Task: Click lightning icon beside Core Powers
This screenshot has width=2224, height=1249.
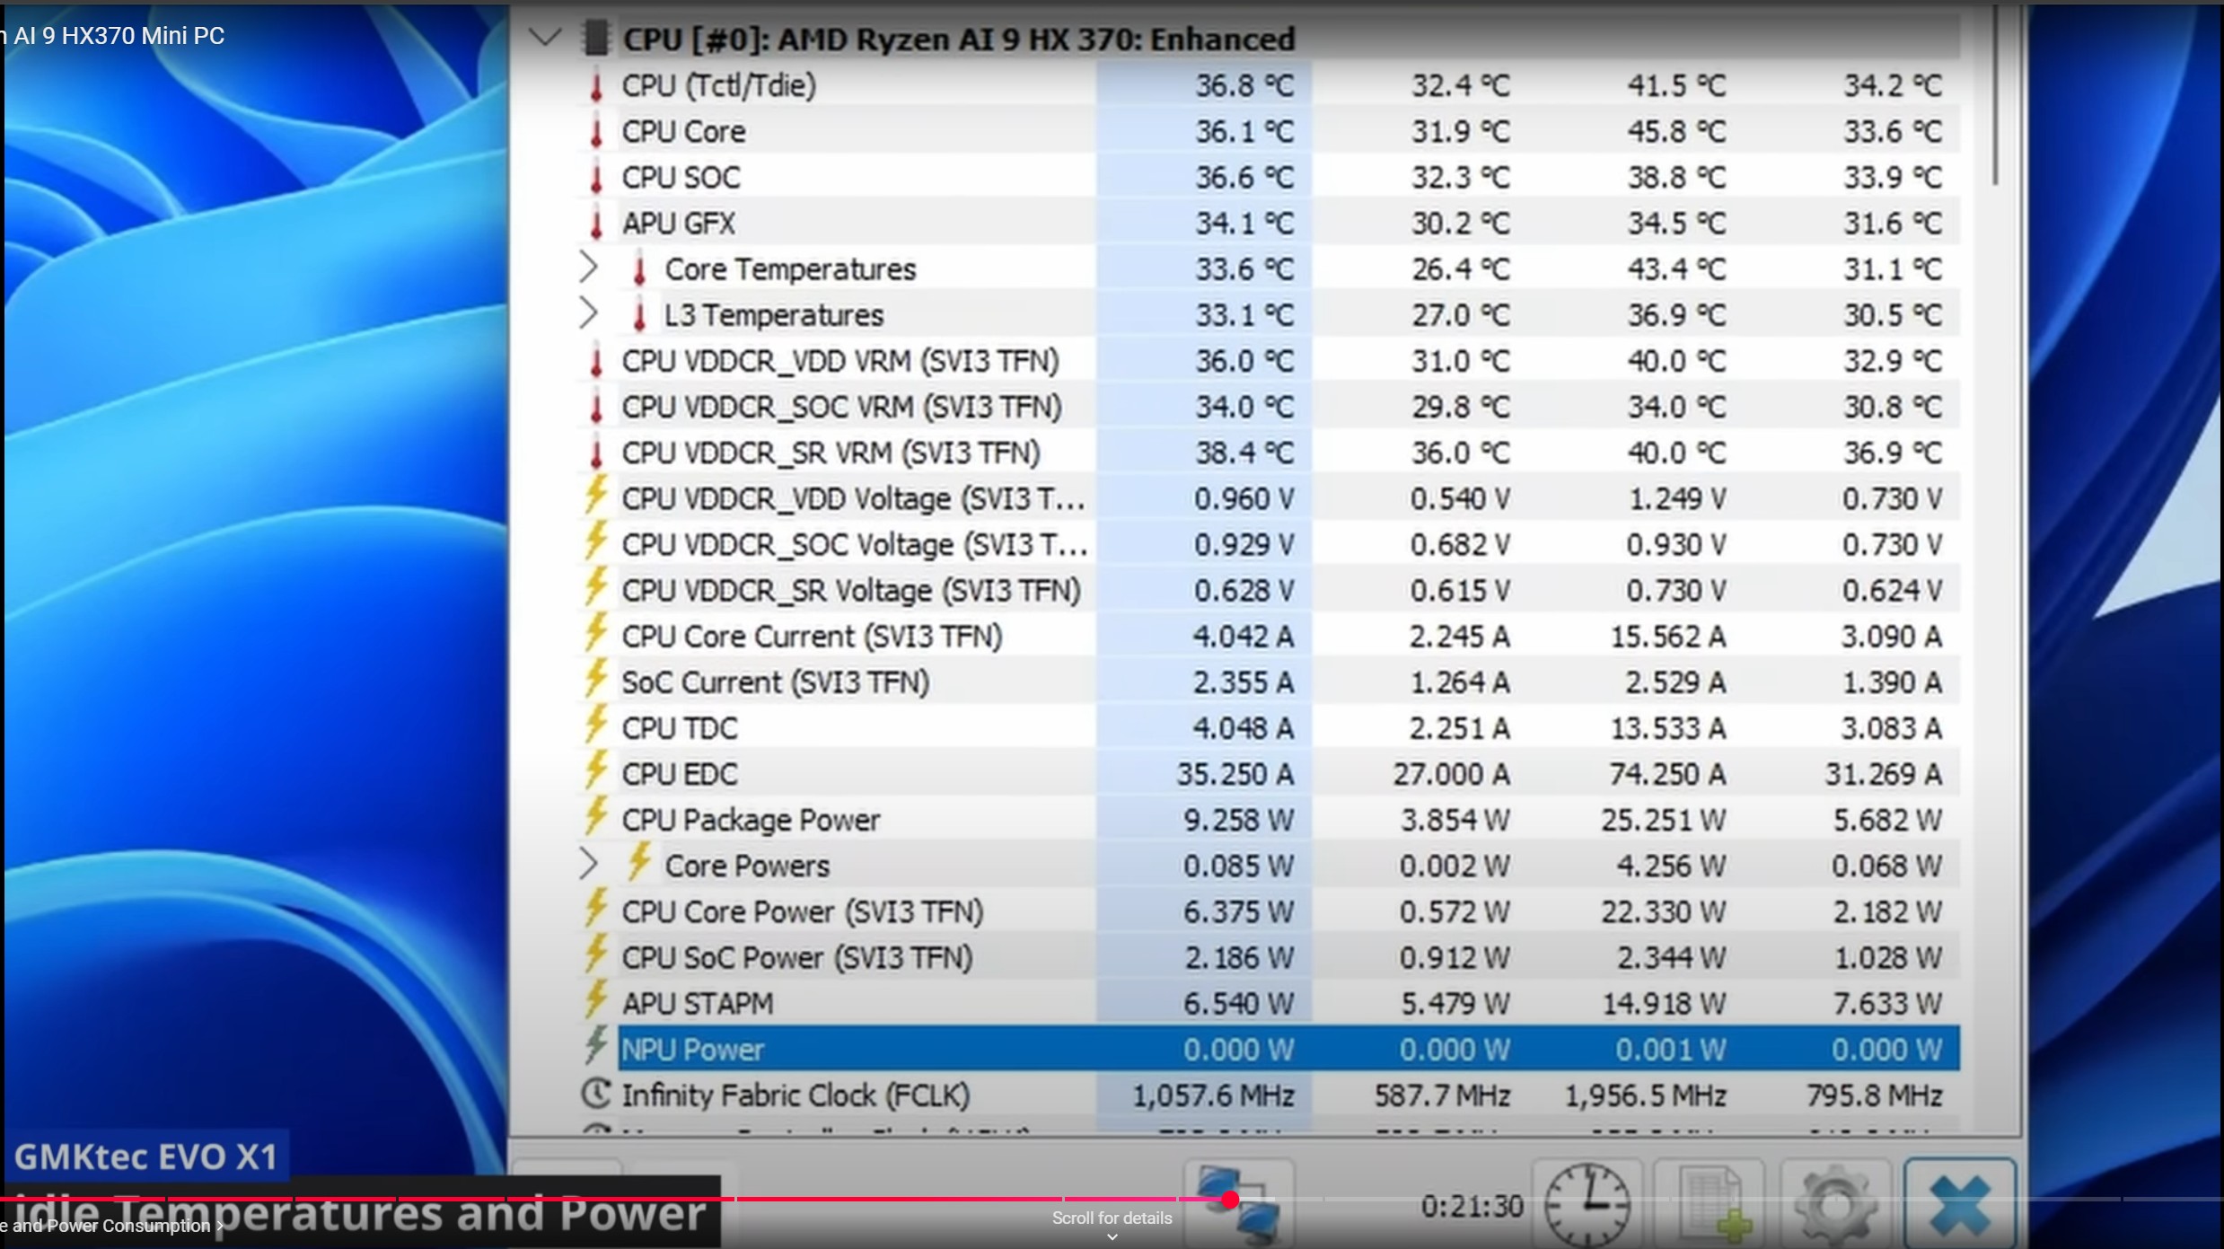Action: 639,861
